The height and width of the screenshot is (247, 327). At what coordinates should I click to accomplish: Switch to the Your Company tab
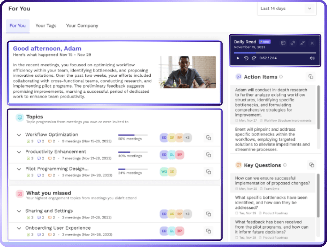[x=82, y=26]
